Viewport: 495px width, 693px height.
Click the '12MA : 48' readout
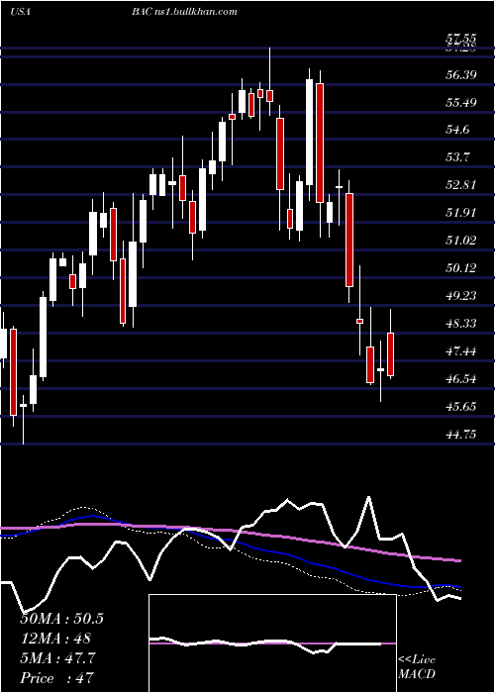click(55, 639)
